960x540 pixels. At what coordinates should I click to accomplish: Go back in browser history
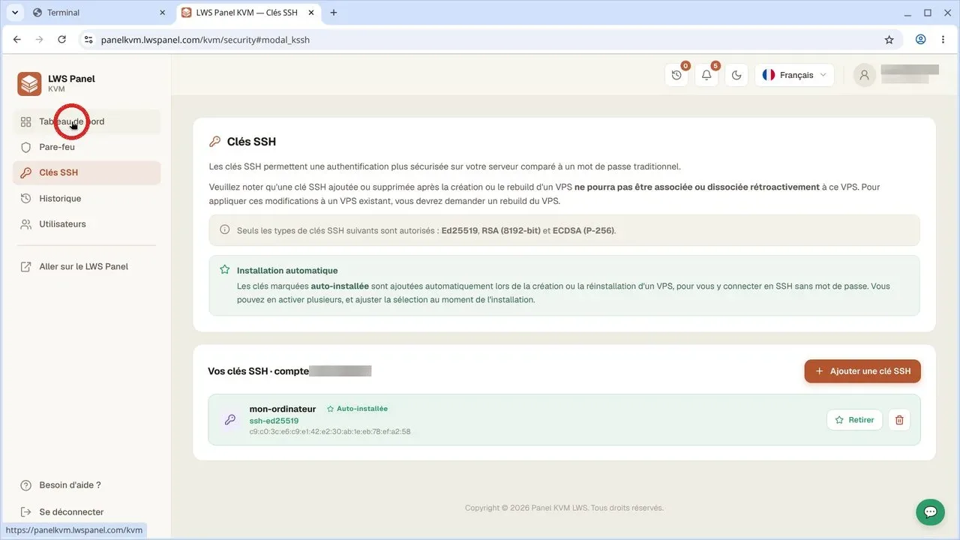pos(17,40)
